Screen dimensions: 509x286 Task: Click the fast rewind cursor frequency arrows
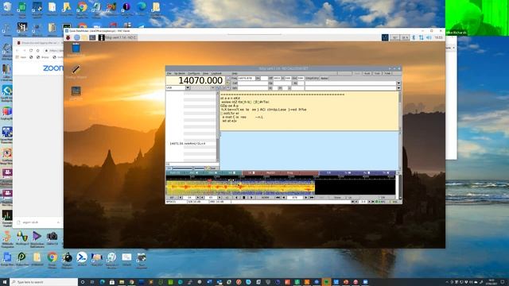278,198
